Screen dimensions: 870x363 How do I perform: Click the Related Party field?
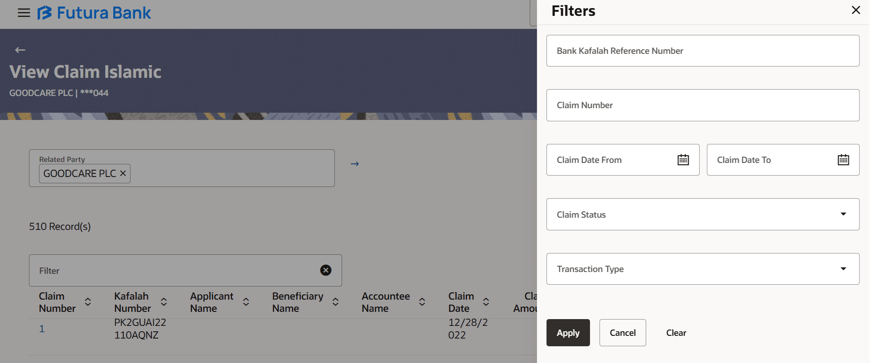click(182, 168)
